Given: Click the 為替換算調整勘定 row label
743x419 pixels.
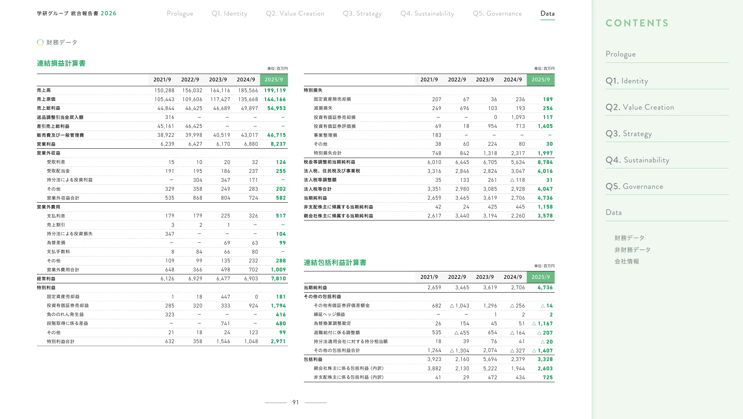Looking at the screenshot, I should tap(332, 323).
